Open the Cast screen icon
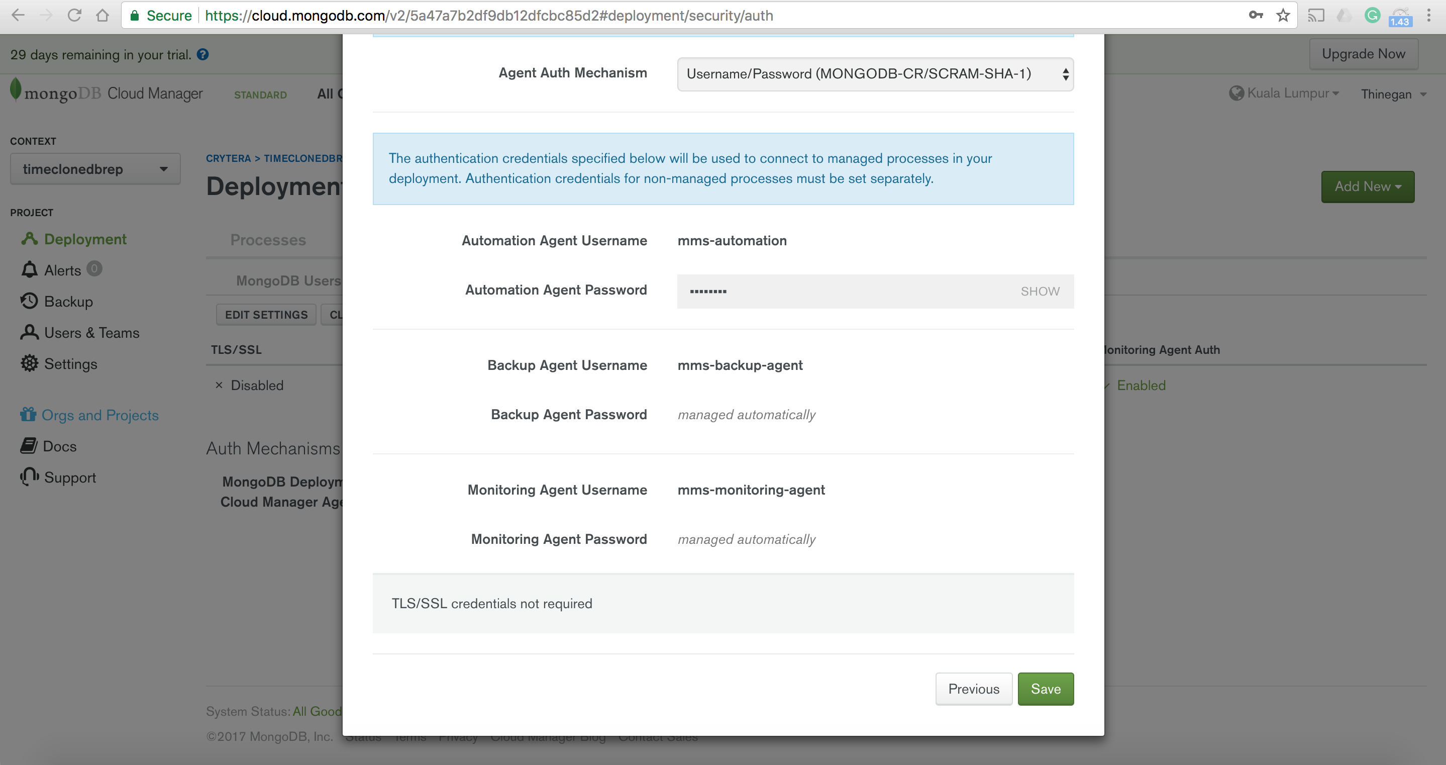The width and height of the screenshot is (1446, 765). [1316, 15]
